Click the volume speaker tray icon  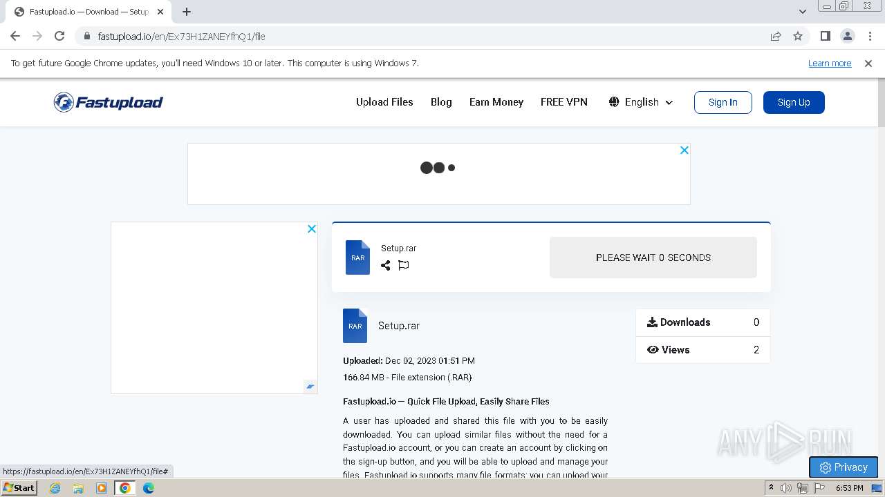click(x=786, y=488)
